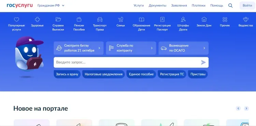Select the Популярные услуги heart icon
Image resolution: width=256 pixels, height=126 pixels.
tap(16, 19)
